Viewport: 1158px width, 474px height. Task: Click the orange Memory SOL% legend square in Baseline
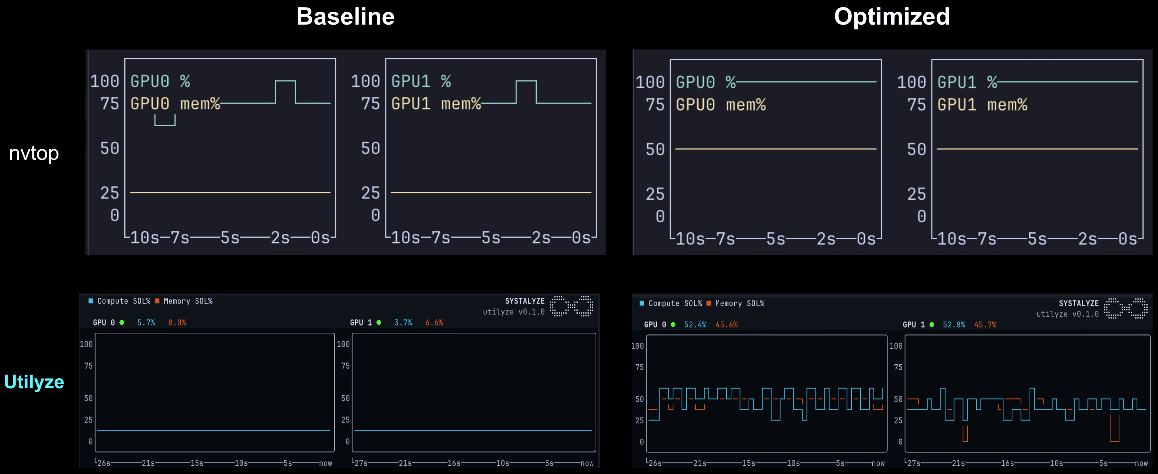[157, 301]
